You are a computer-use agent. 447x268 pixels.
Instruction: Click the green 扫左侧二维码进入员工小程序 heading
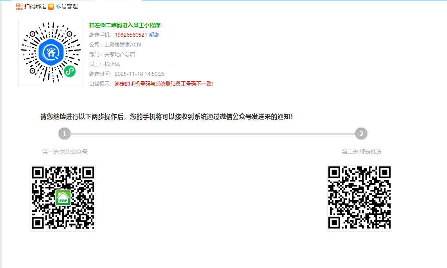pyautogui.click(x=125, y=25)
